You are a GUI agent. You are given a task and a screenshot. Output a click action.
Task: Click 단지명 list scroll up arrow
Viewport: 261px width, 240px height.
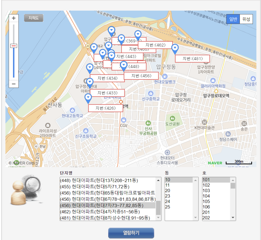[158, 180]
